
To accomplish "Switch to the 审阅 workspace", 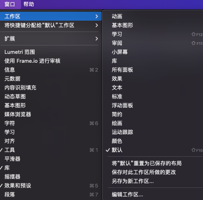I will pyautogui.click(x=153, y=43).
